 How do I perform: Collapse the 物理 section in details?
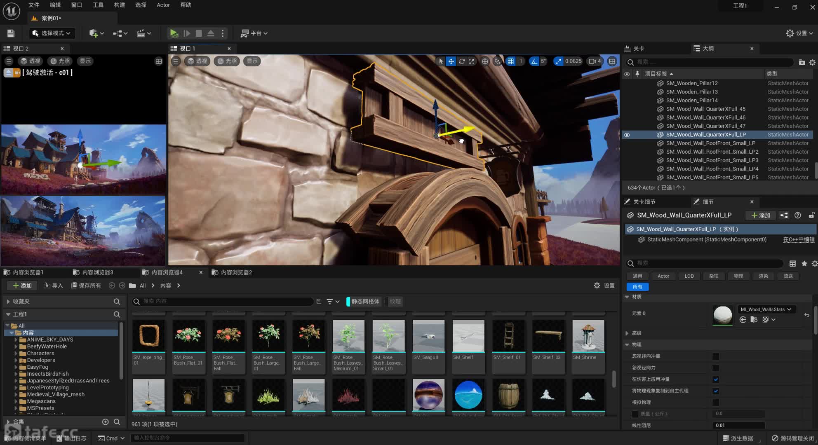click(627, 344)
